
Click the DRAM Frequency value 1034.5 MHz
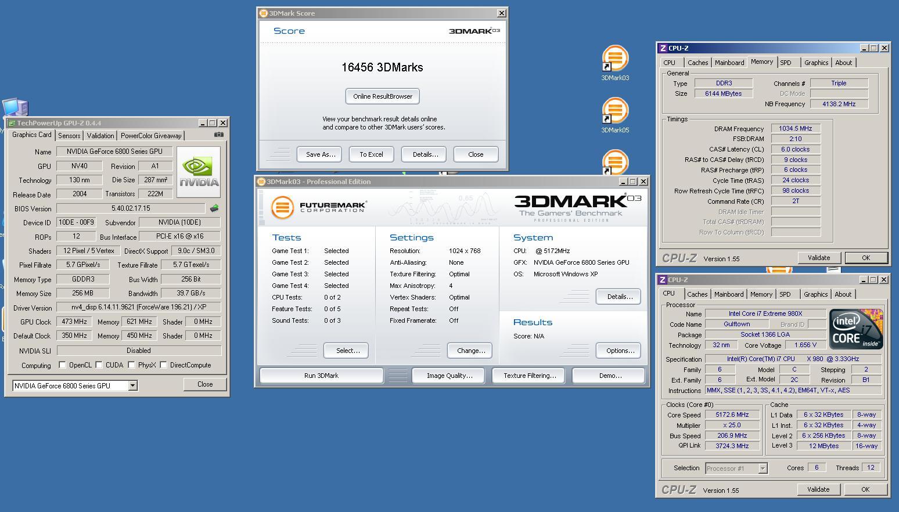coord(796,128)
